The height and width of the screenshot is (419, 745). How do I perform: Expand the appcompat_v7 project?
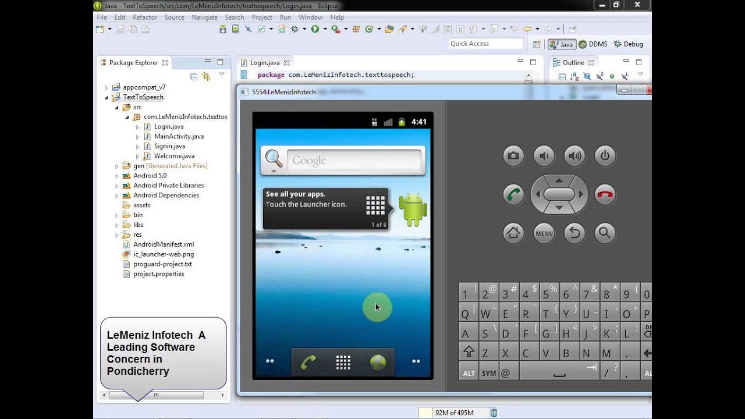(107, 88)
